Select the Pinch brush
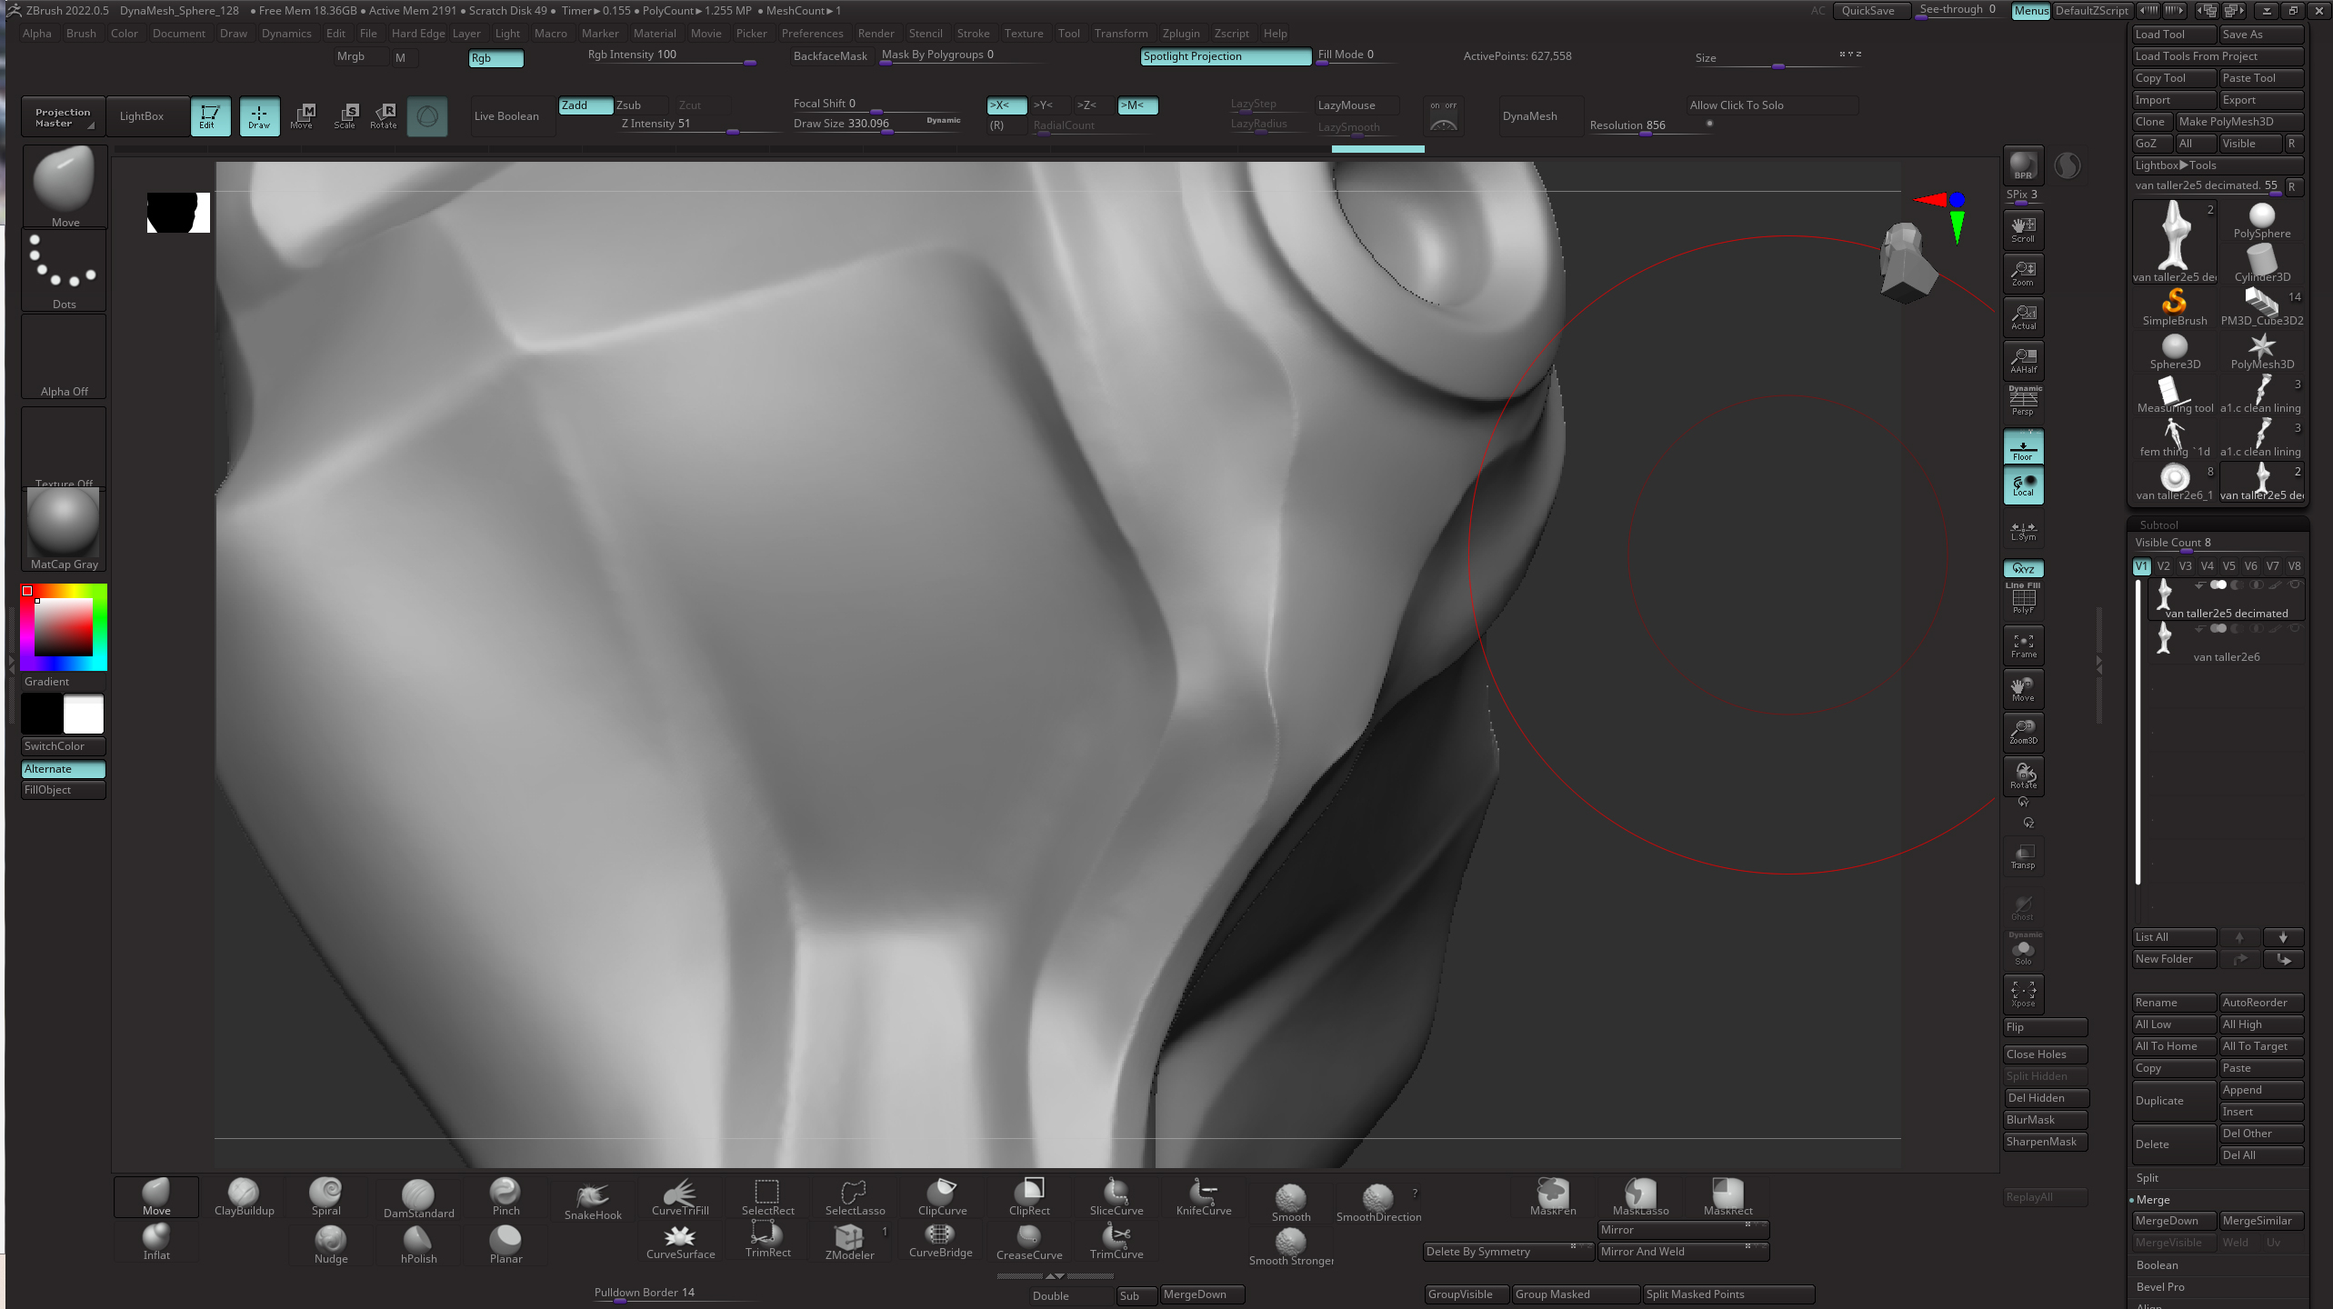The height and width of the screenshot is (1309, 2333). (506, 1196)
